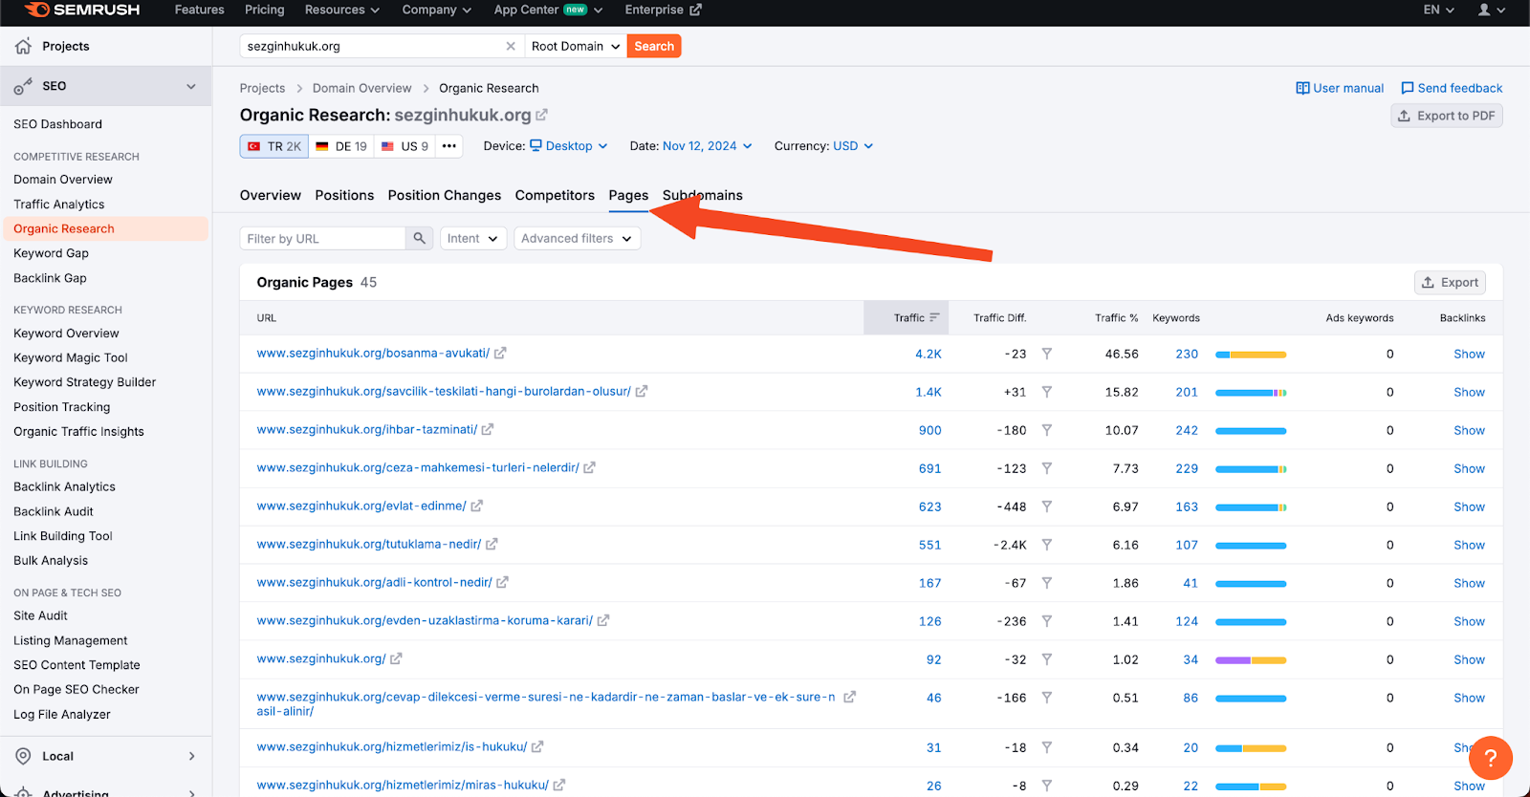1530x797 pixels.
Task: Select the Pages tab
Action: click(x=628, y=195)
